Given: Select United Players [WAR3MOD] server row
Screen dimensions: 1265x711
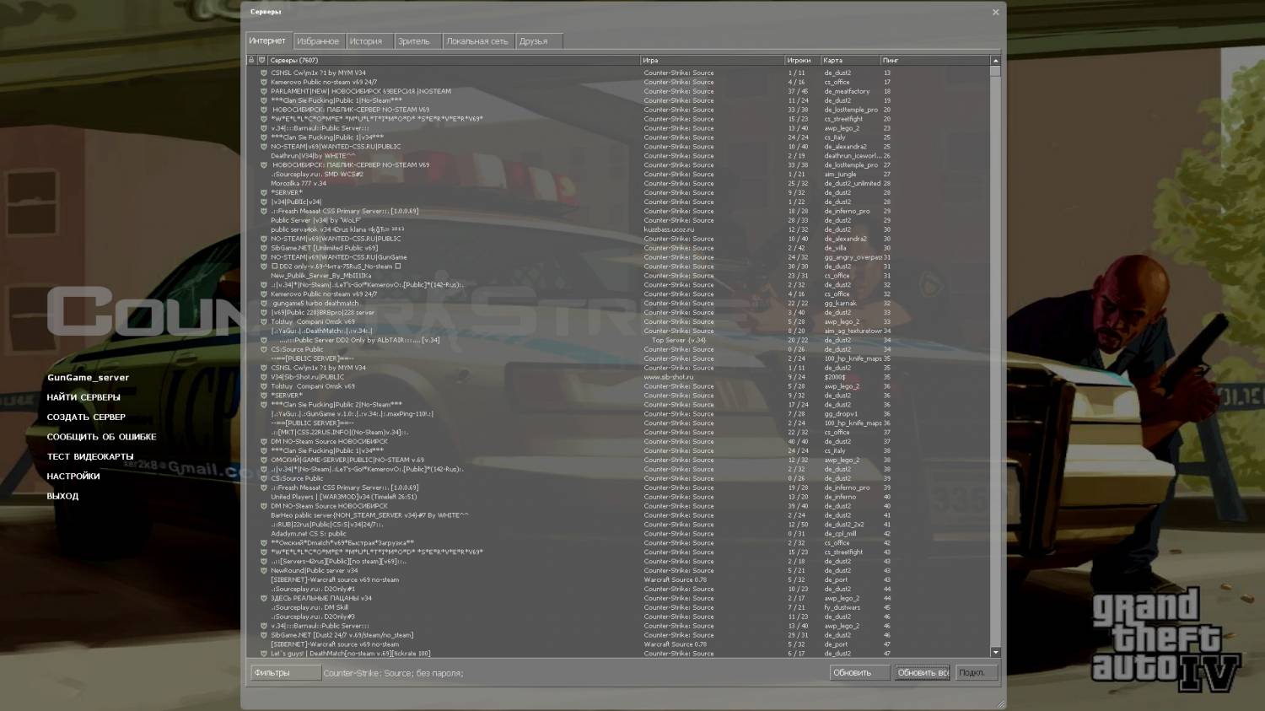Looking at the screenshot, I should [618, 497].
